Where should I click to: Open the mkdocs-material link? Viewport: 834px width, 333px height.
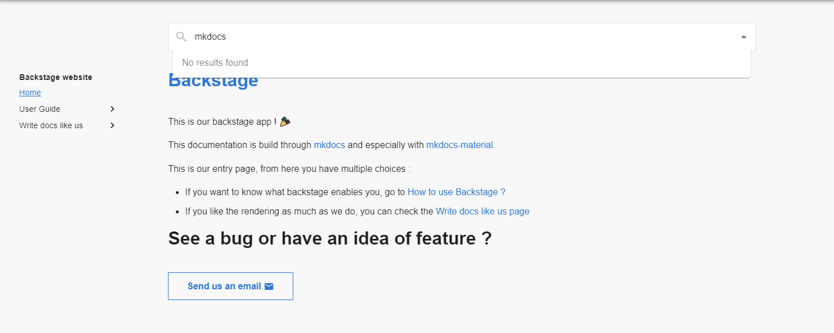459,145
